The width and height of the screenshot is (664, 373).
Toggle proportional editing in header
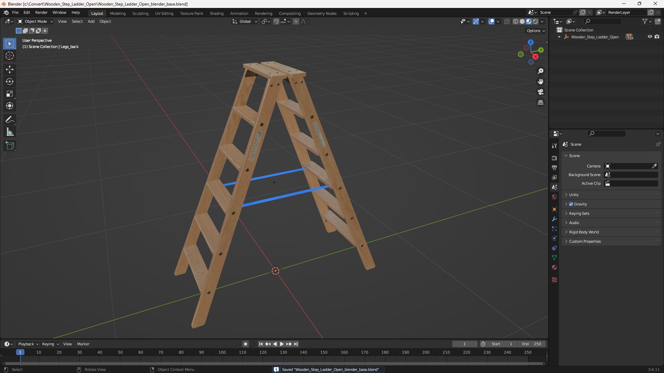pyautogui.click(x=296, y=21)
